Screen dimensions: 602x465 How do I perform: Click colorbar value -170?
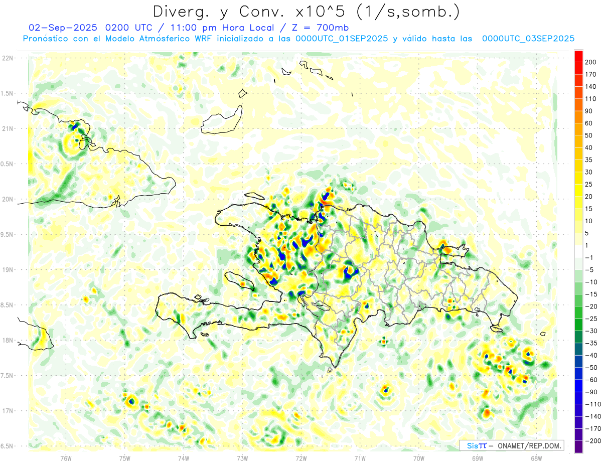(592, 429)
